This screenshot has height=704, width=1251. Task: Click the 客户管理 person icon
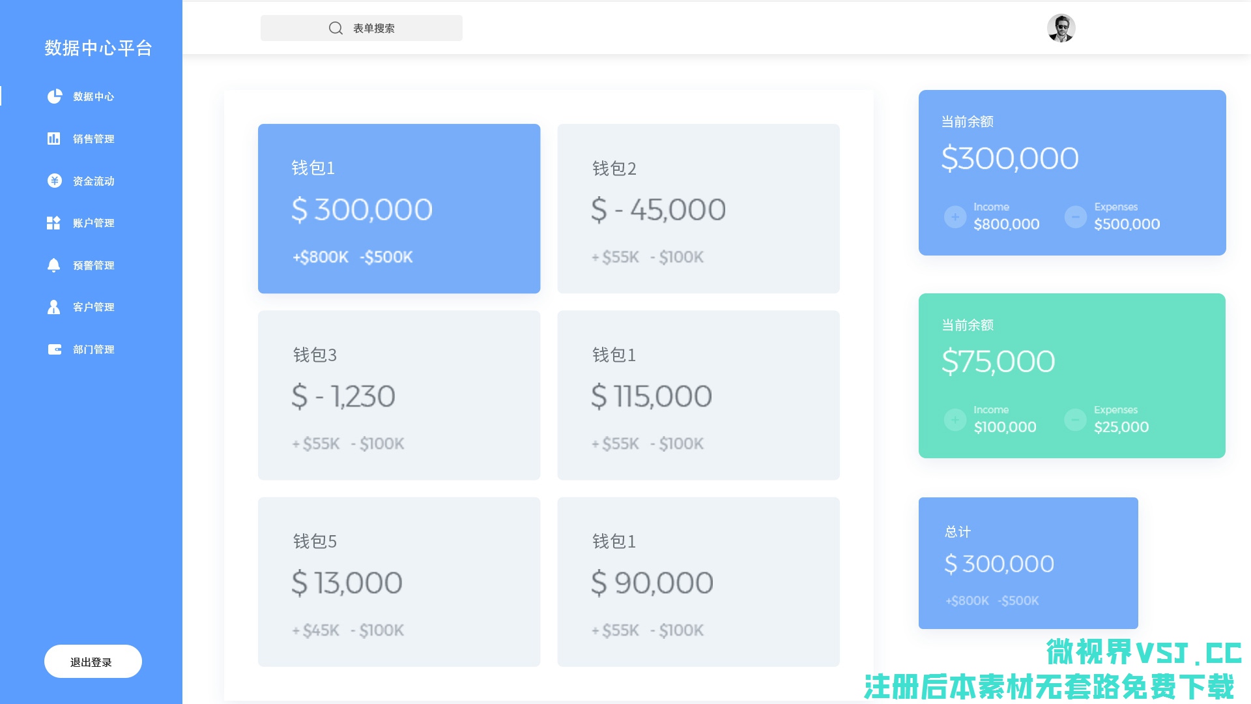[x=54, y=307]
